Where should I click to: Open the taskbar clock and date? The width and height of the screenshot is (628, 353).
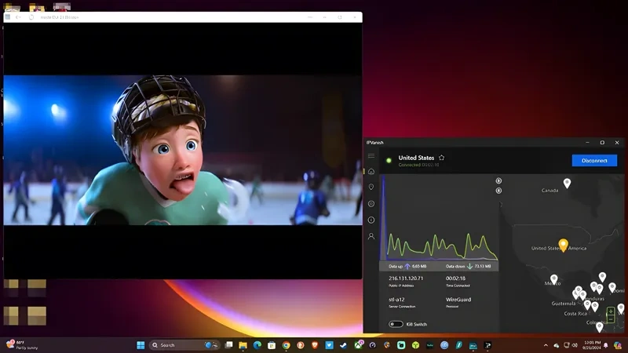tap(592, 345)
